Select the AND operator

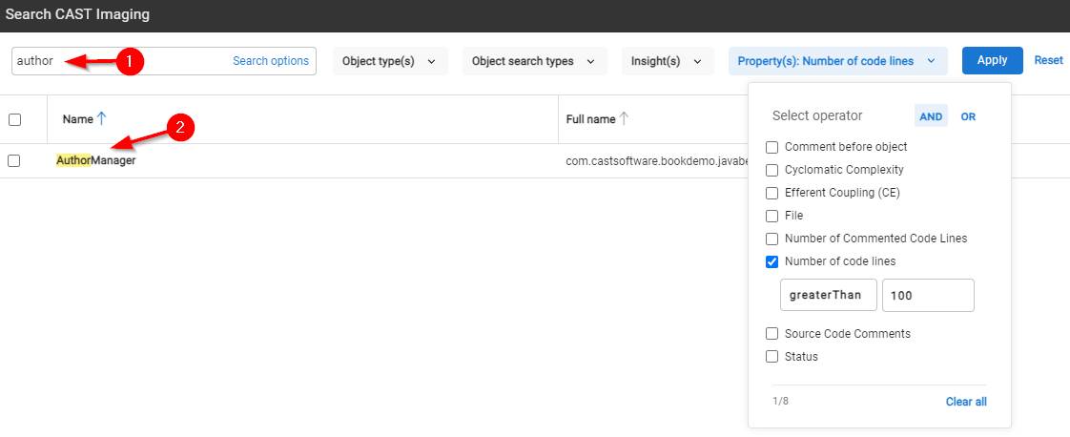coord(931,116)
